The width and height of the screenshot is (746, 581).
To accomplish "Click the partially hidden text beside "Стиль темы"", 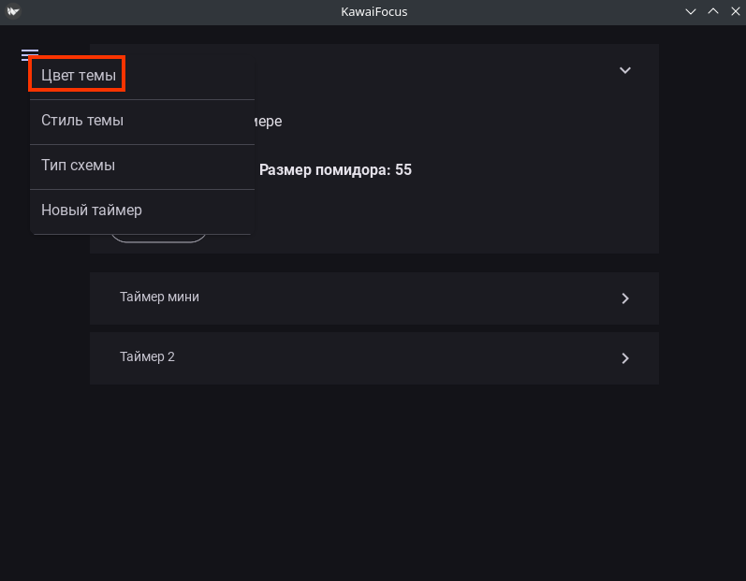I will [269, 122].
